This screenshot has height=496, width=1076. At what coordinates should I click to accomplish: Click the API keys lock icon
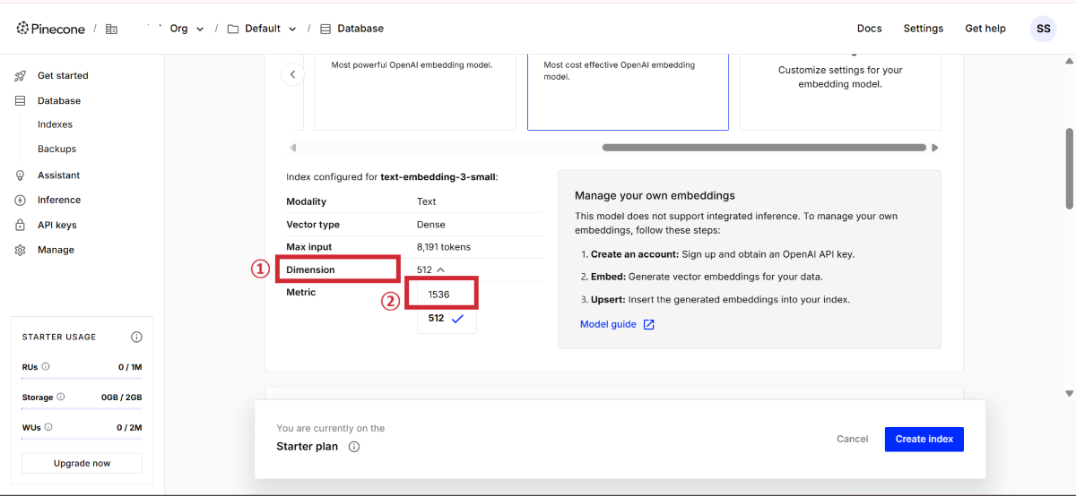[21, 226]
